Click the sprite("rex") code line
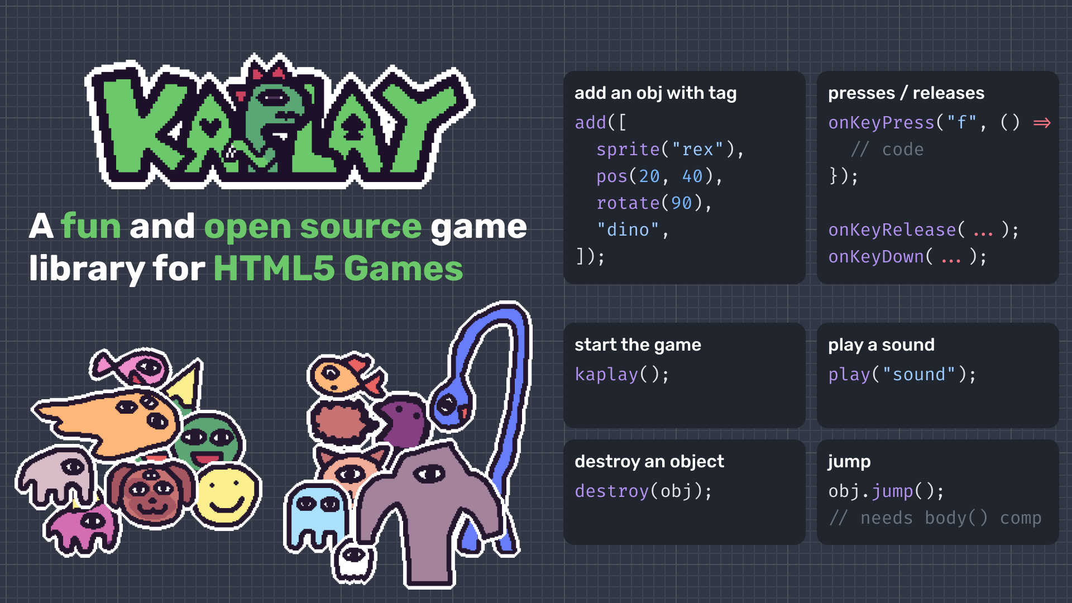Screen dimensions: 1072x603 tap(671, 150)
